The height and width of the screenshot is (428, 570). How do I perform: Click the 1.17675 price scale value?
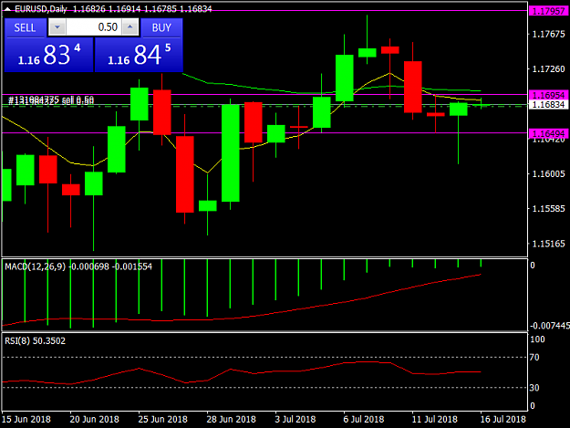[548, 34]
